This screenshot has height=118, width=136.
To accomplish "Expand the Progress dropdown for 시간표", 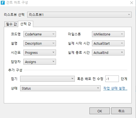I will tap(40, 53).
